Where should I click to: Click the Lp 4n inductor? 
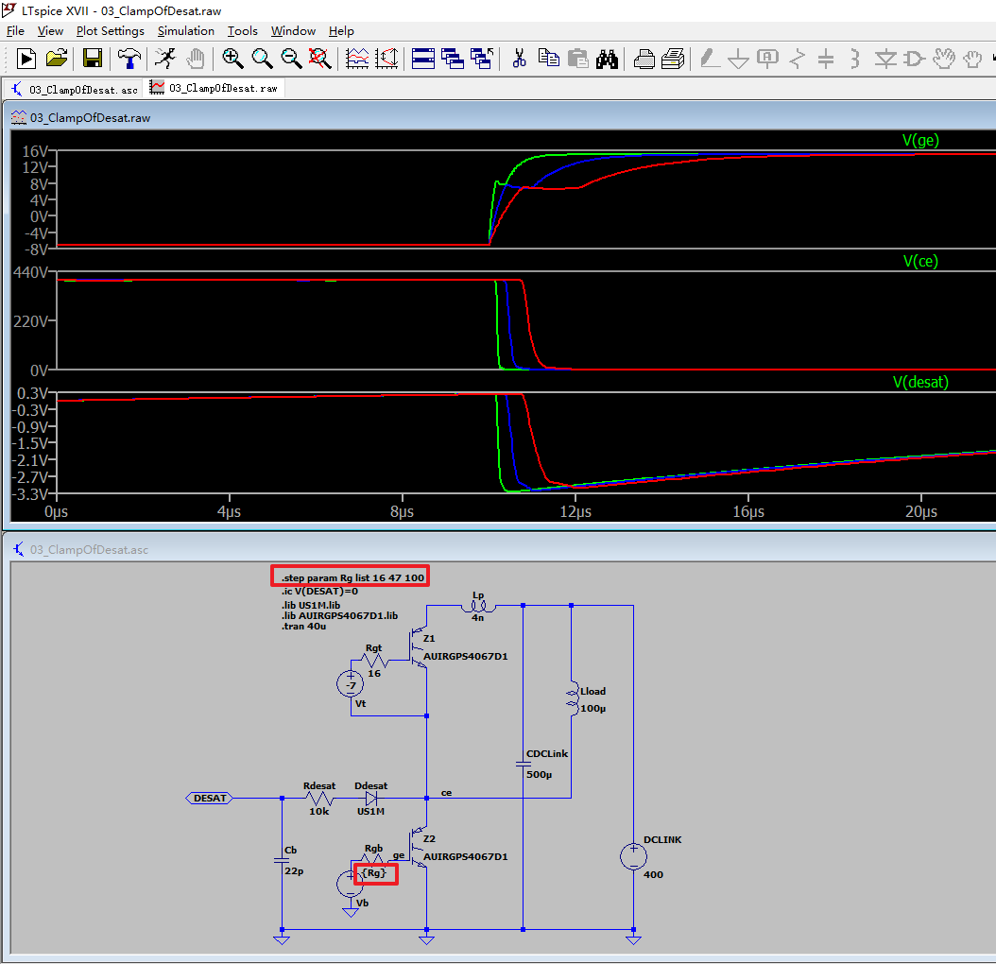478,606
